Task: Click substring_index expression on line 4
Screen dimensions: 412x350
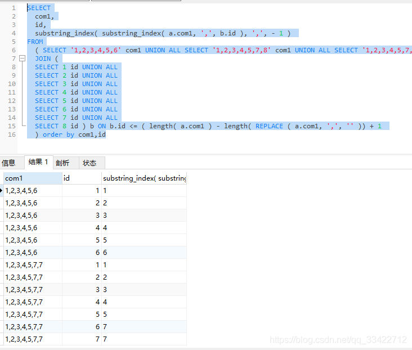Action: pos(163,33)
